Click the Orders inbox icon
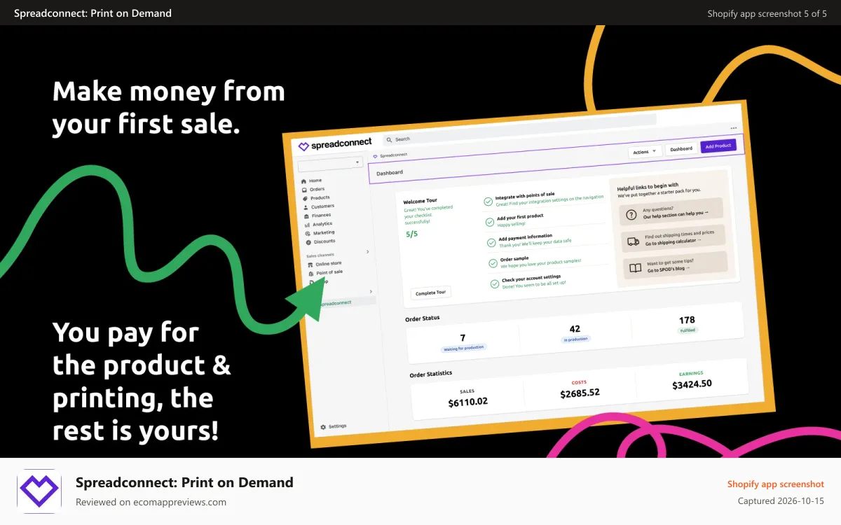This screenshot has height=525, width=841. click(x=304, y=190)
